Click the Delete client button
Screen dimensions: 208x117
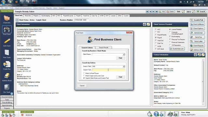tap(170, 12)
